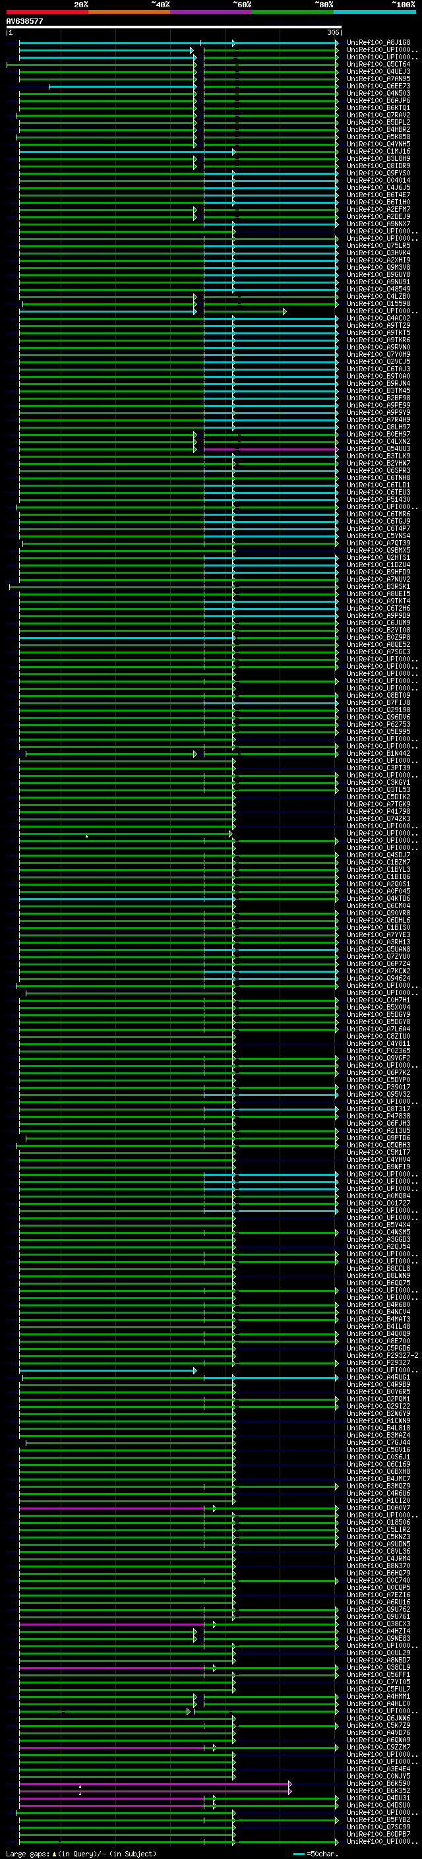This screenshot has height=1859, width=422.
Task: Select hit UniRef100_A8QE52
Action: pos(378,644)
